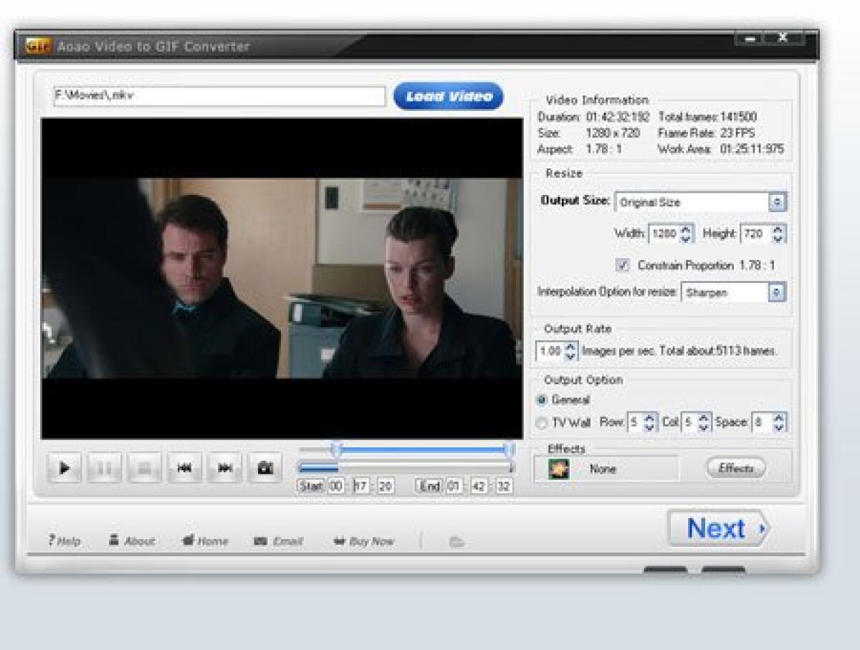Enable the TV Wall output option
Image resolution: width=860 pixels, height=650 pixels.
543,423
